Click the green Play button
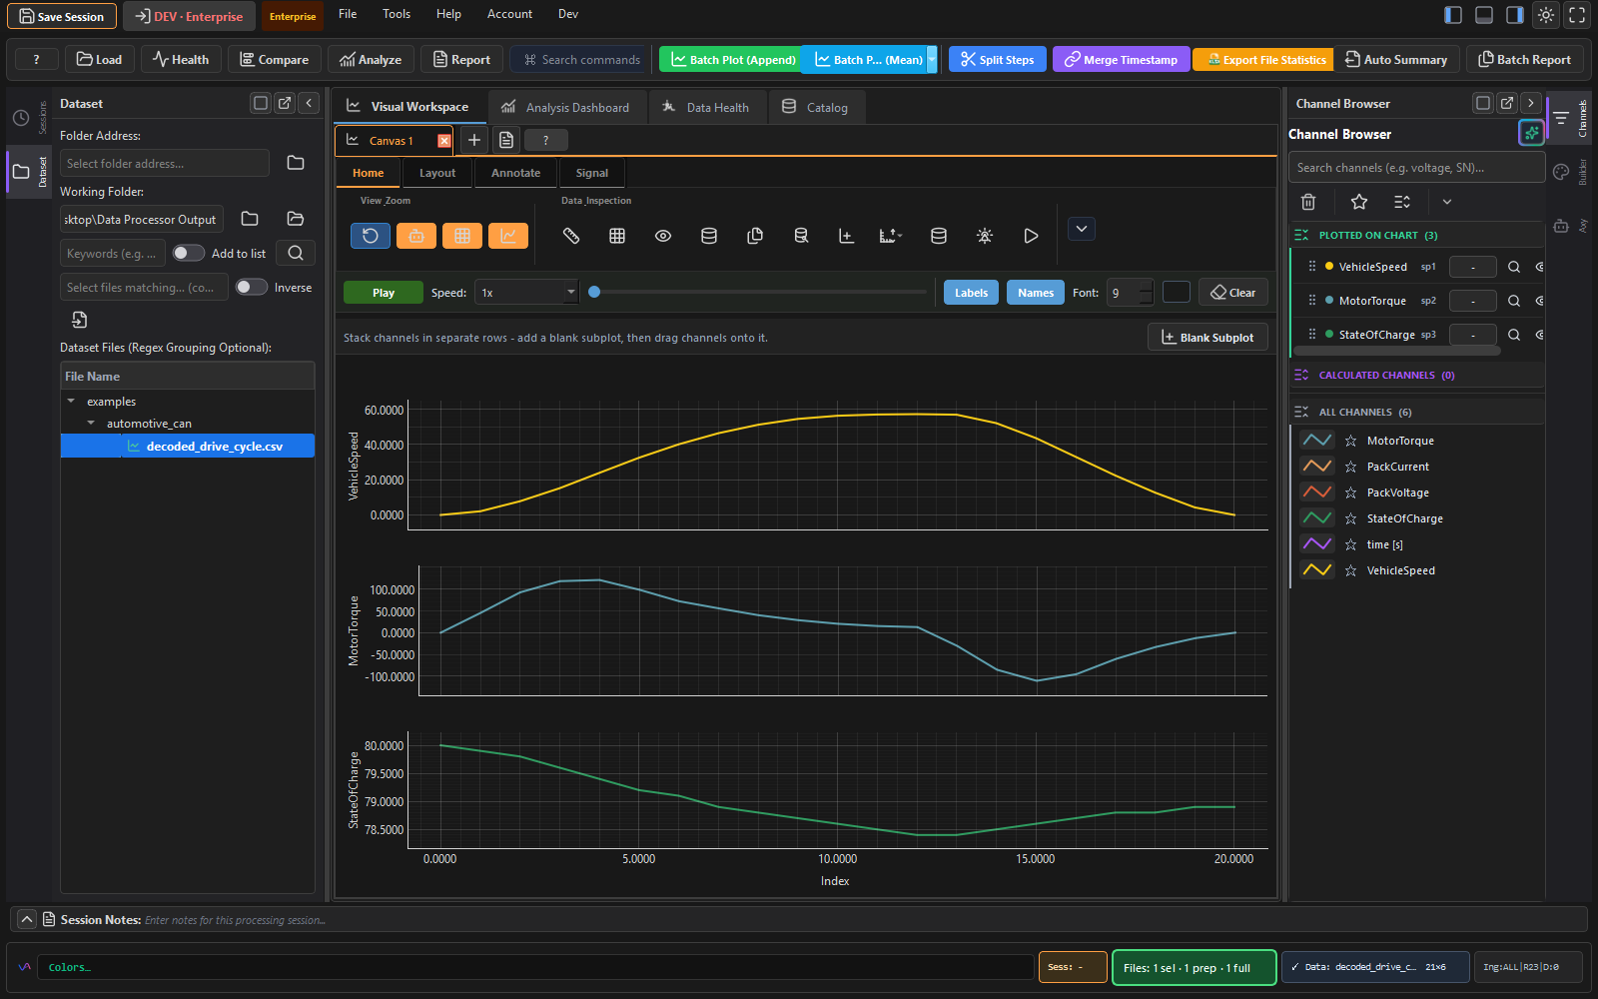This screenshot has width=1598, height=999. click(384, 293)
